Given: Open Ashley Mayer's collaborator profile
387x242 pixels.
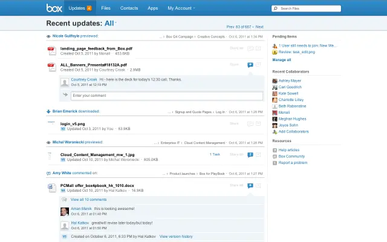Looking at the screenshot, I should click(x=290, y=80).
